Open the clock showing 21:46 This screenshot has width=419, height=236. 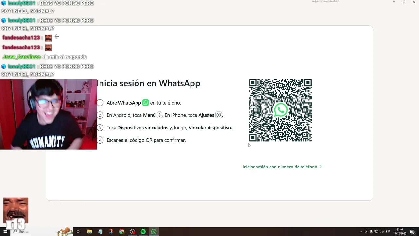(x=400, y=232)
